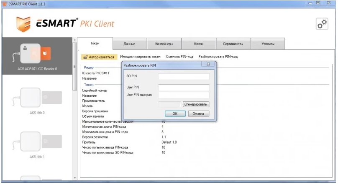Image resolution: width=338 pixels, height=184 pixels.
Task: Focus the User PIN input field
Action: [184, 88]
